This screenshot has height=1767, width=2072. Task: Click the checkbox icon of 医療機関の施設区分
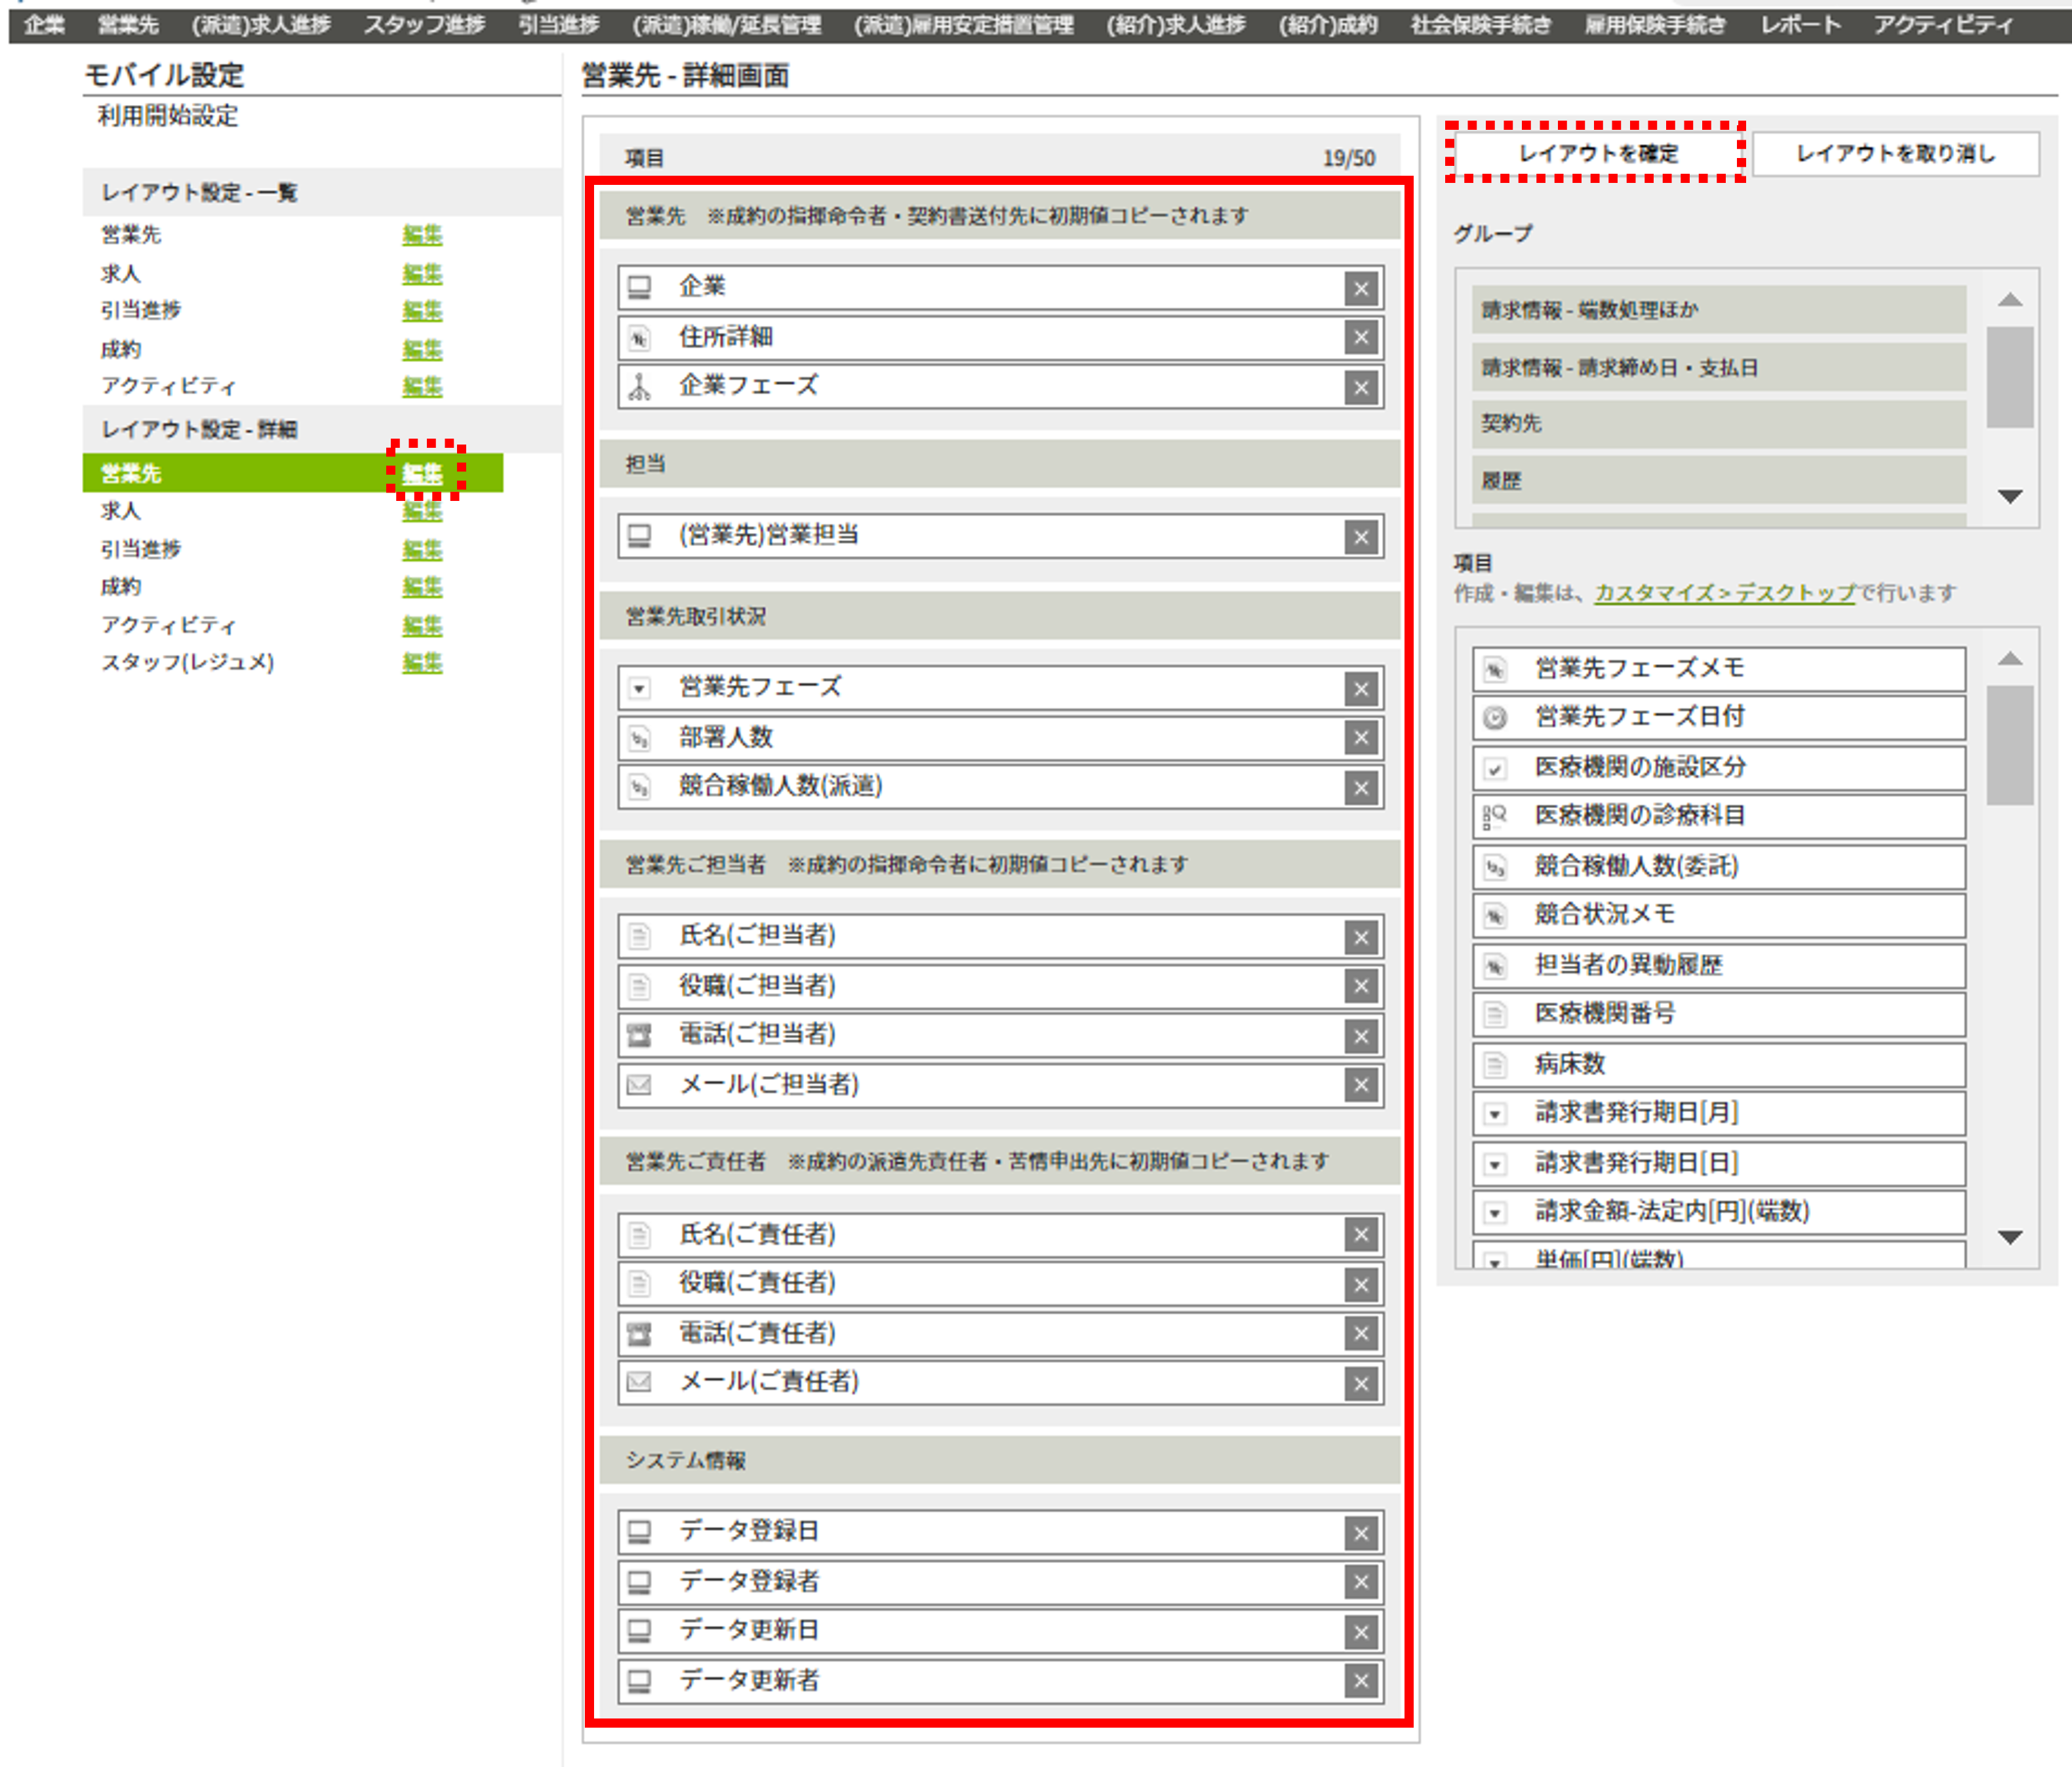coord(1494,768)
